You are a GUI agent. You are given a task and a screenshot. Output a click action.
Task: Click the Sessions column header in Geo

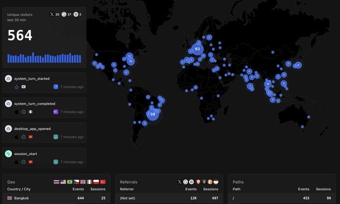pos(98,189)
